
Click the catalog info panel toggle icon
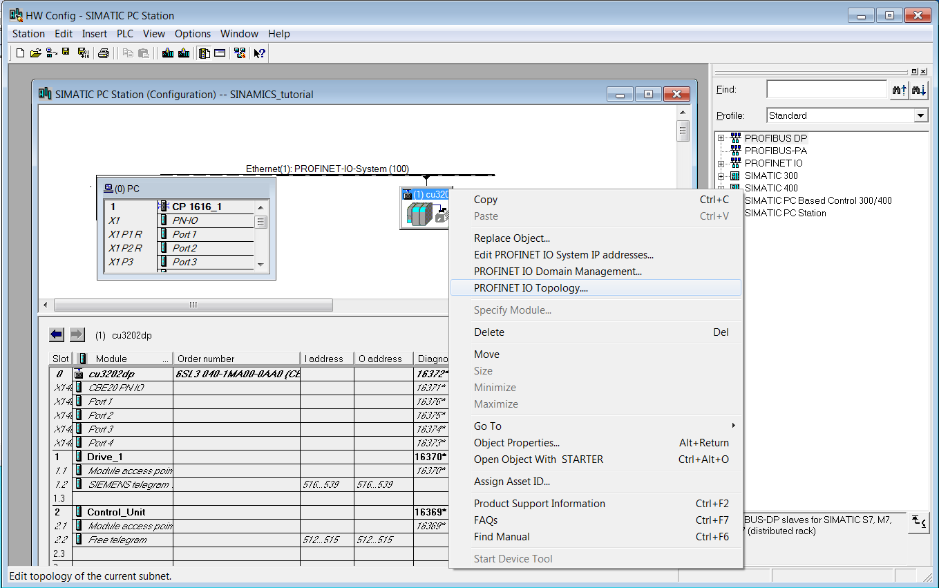(x=918, y=522)
